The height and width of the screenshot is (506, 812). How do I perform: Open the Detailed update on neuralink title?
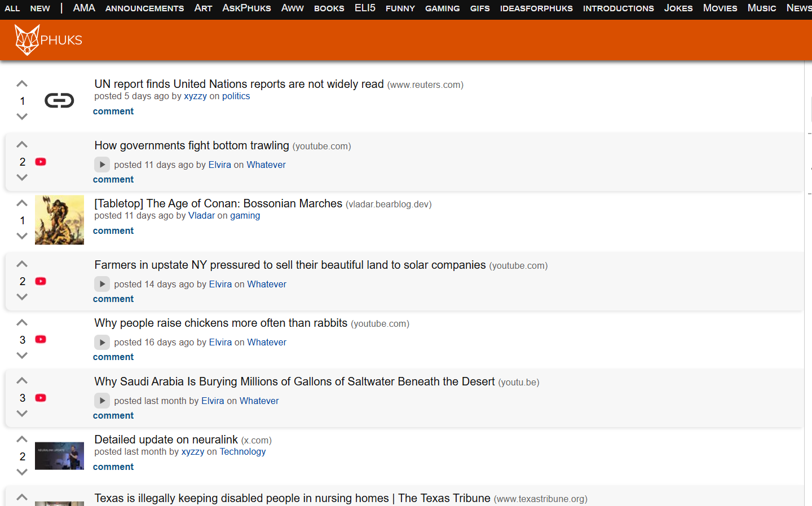click(x=166, y=440)
